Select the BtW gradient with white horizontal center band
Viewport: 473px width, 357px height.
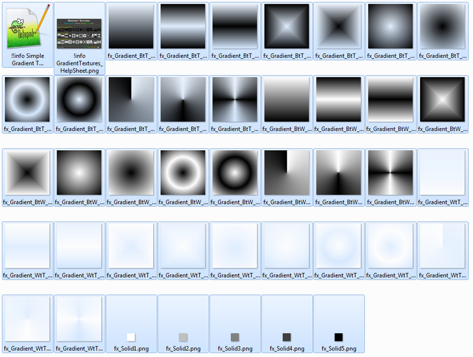(339, 104)
